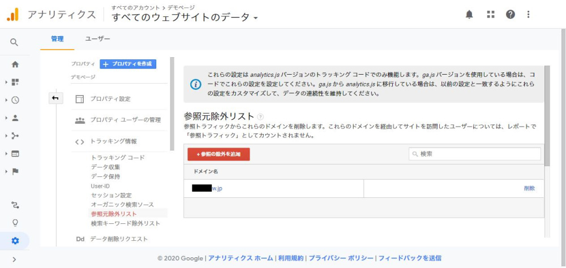Click the back arrow button beside property column
This screenshot has height=268, width=566.
(x=55, y=98)
